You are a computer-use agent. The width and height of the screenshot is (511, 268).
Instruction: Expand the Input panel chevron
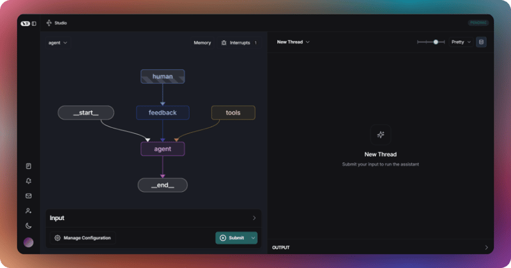pos(254,218)
